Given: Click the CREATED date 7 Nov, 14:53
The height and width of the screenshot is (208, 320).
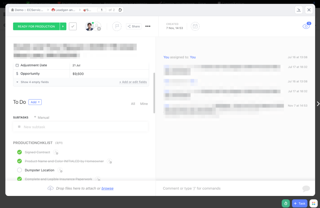Looking at the screenshot, I should [x=174, y=28].
